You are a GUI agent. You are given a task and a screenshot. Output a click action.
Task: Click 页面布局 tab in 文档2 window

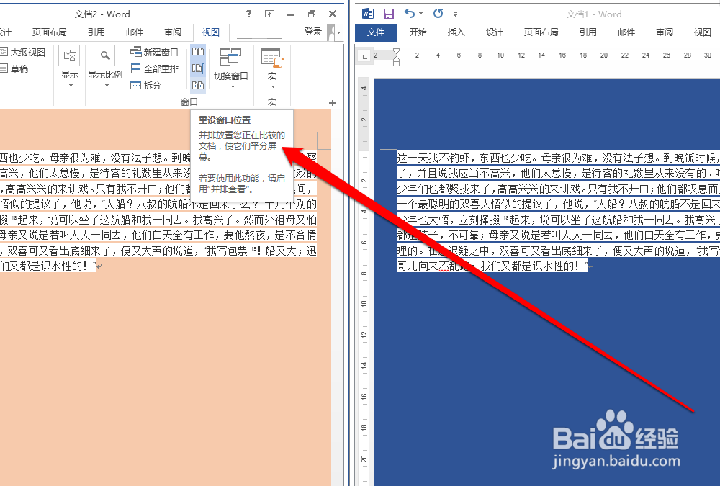(x=50, y=32)
